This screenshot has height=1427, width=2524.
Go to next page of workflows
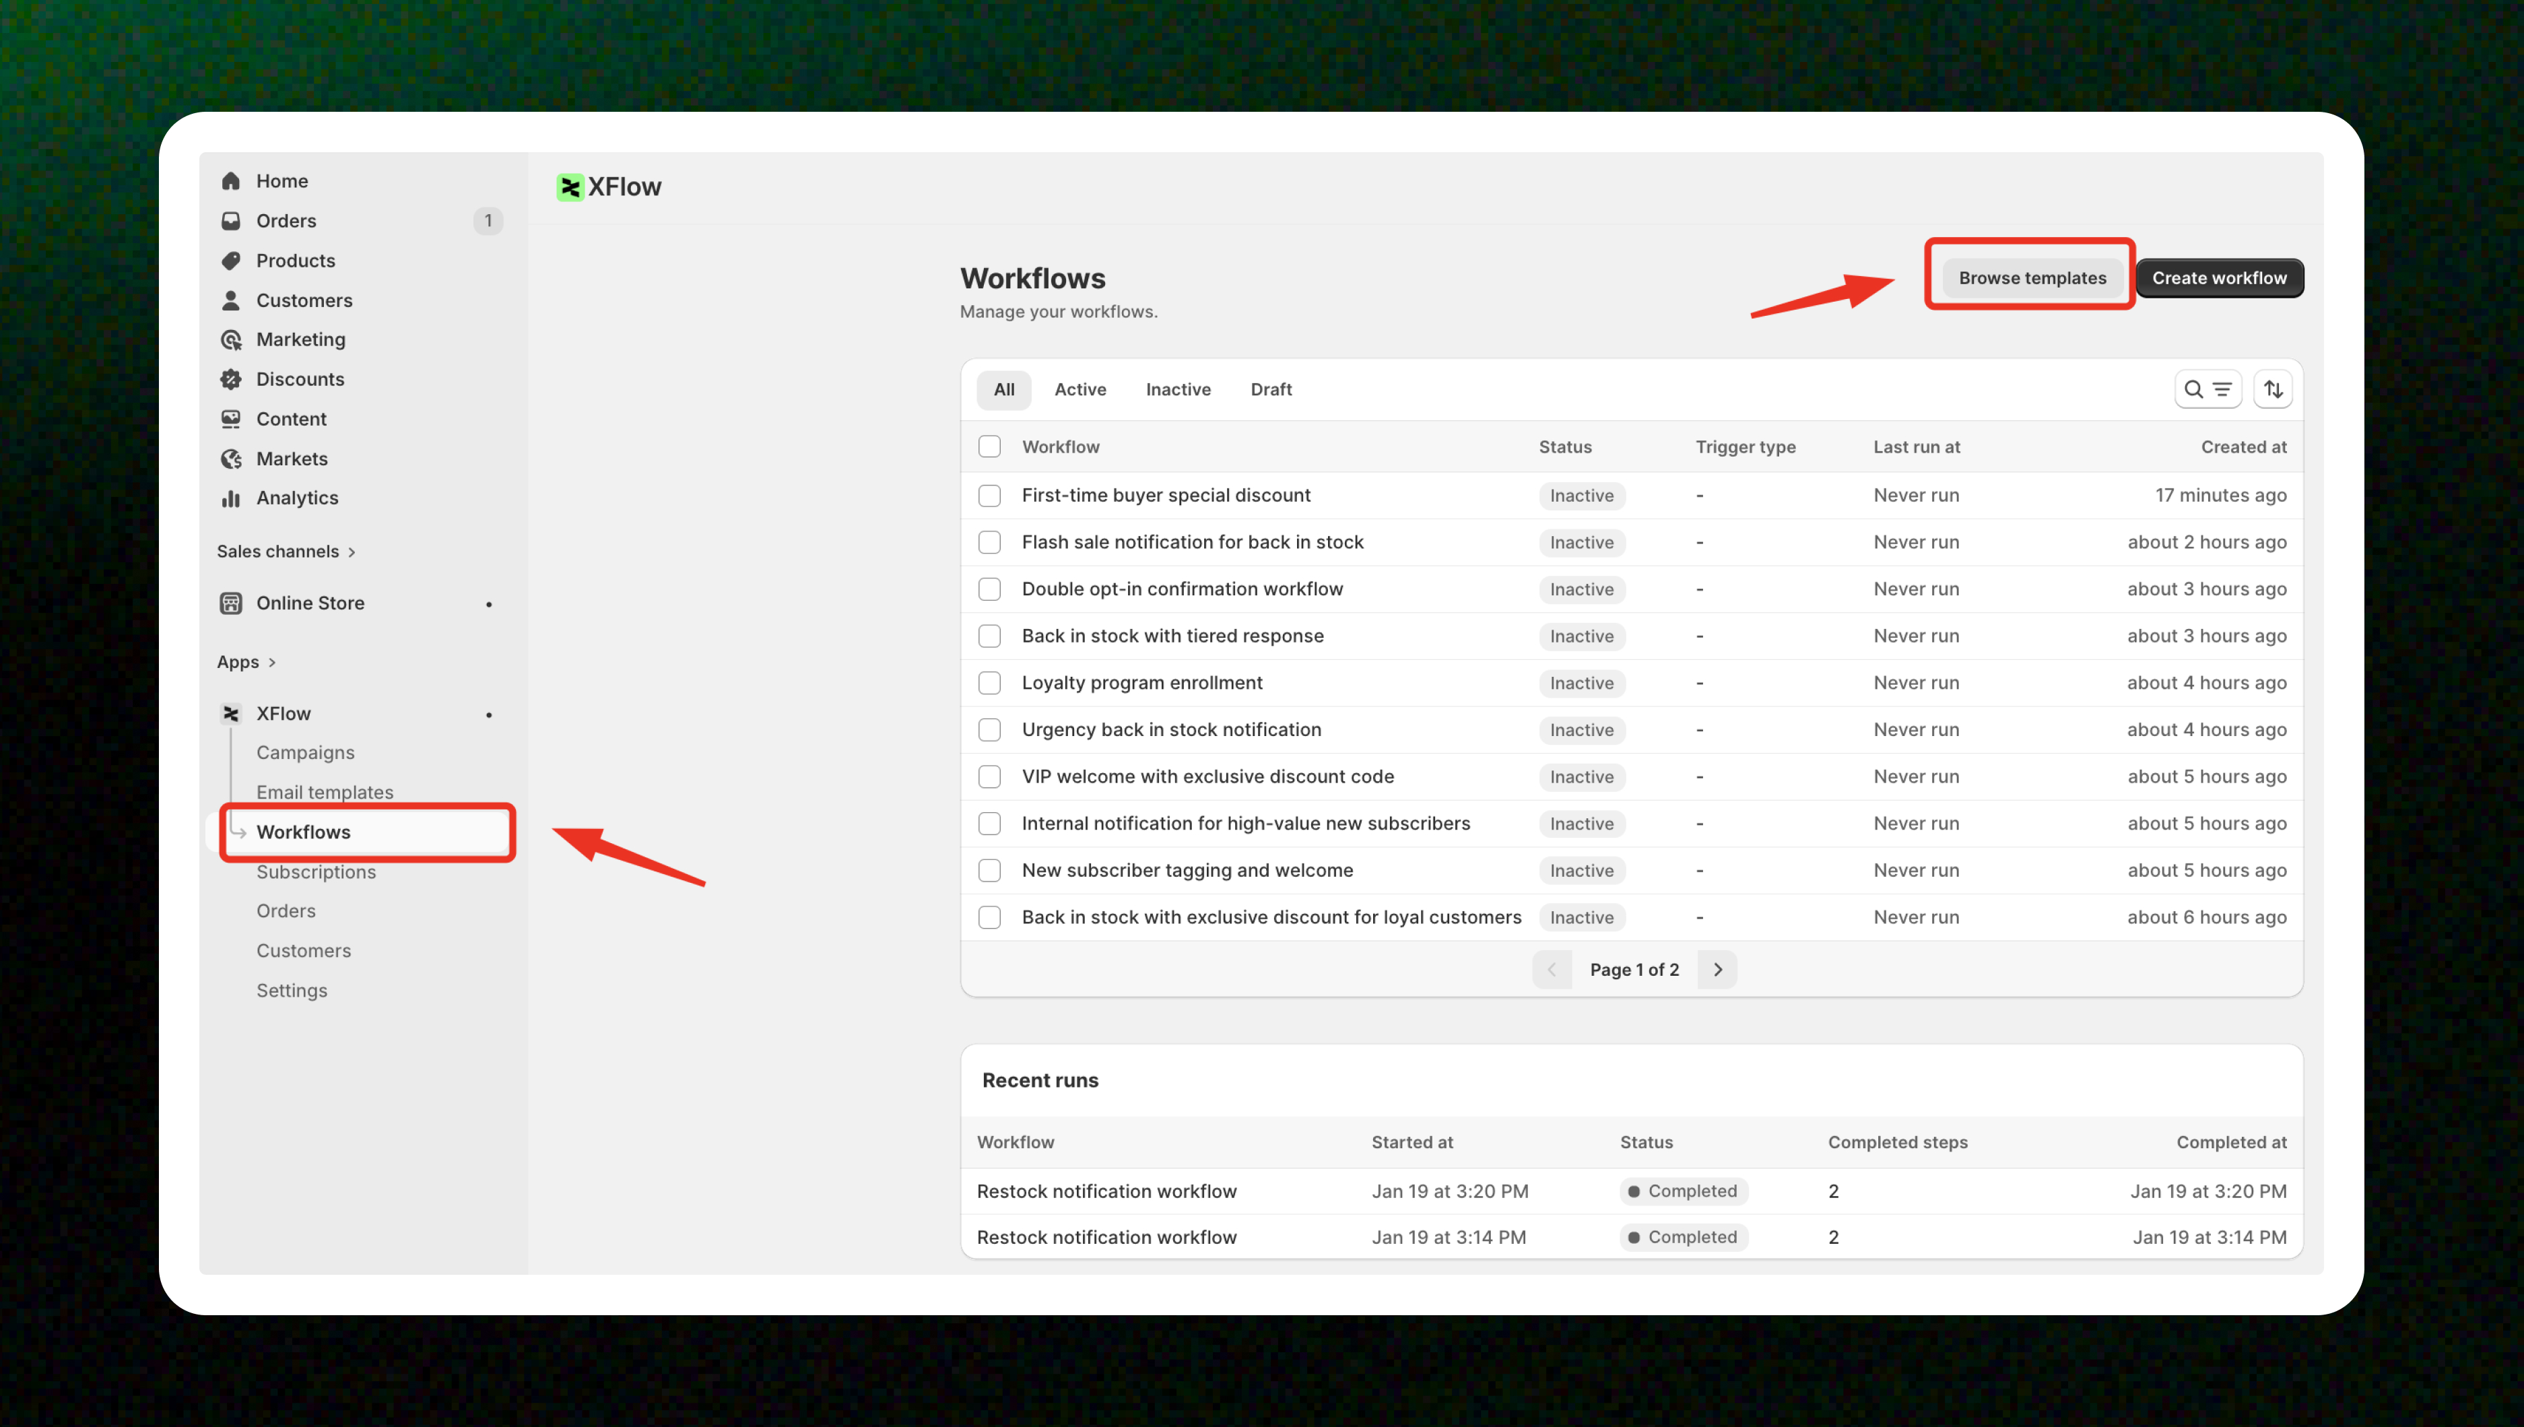[x=1717, y=969]
